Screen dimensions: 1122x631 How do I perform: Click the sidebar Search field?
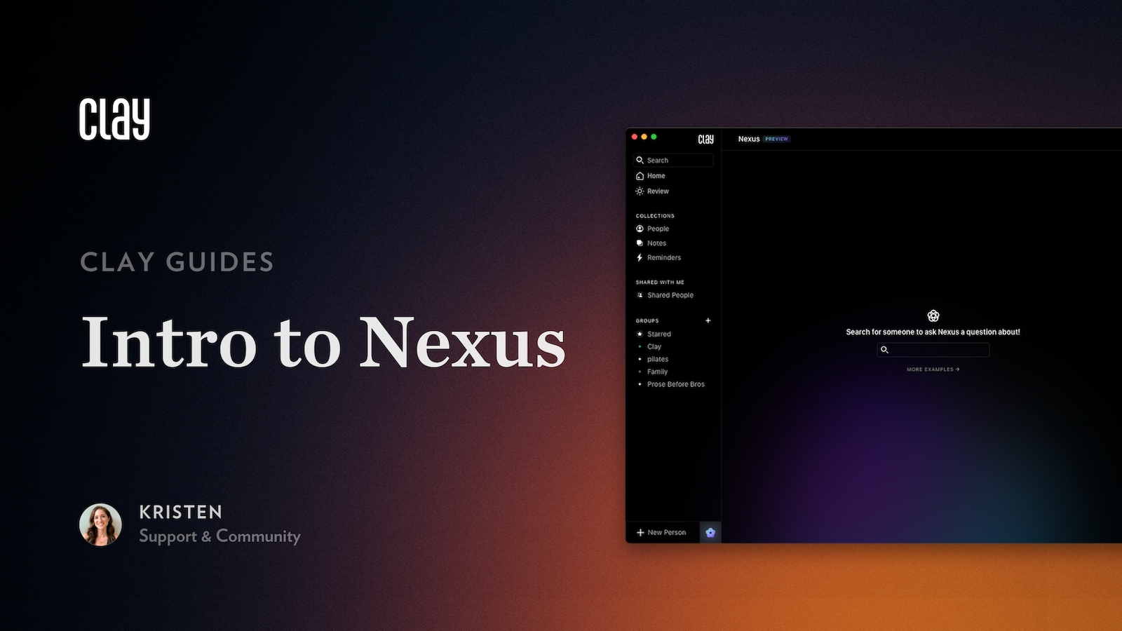(x=673, y=161)
